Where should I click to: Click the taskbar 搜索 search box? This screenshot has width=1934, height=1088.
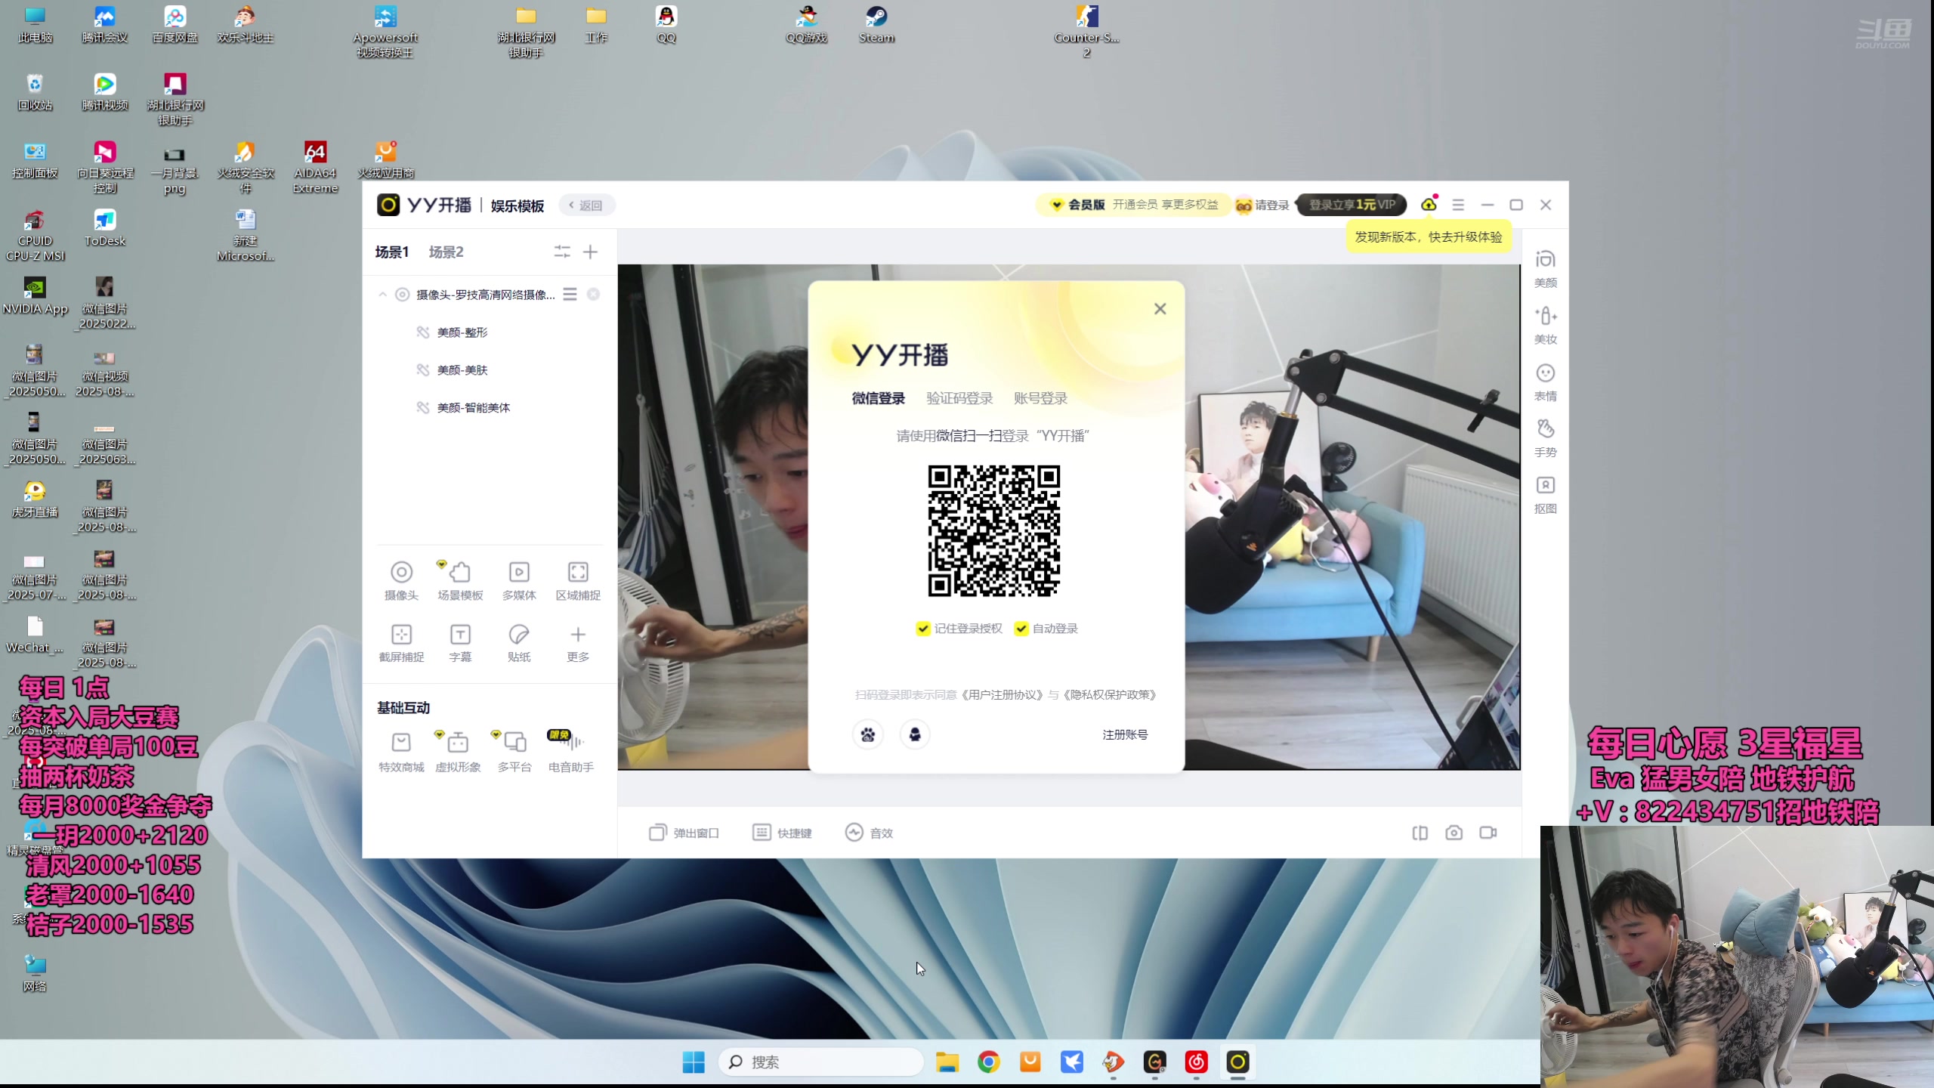(820, 1062)
